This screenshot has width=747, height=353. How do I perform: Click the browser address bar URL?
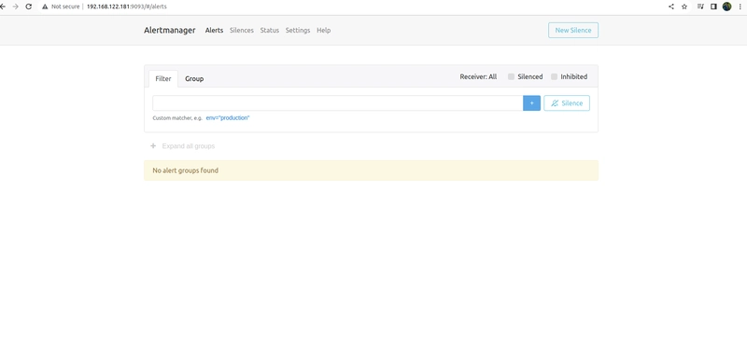[x=127, y=7]
